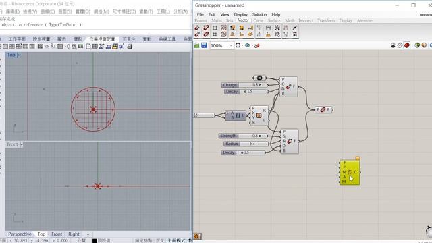Select the top-right Grid component icon
The image size is (432, 243).
tap(223, 28)
